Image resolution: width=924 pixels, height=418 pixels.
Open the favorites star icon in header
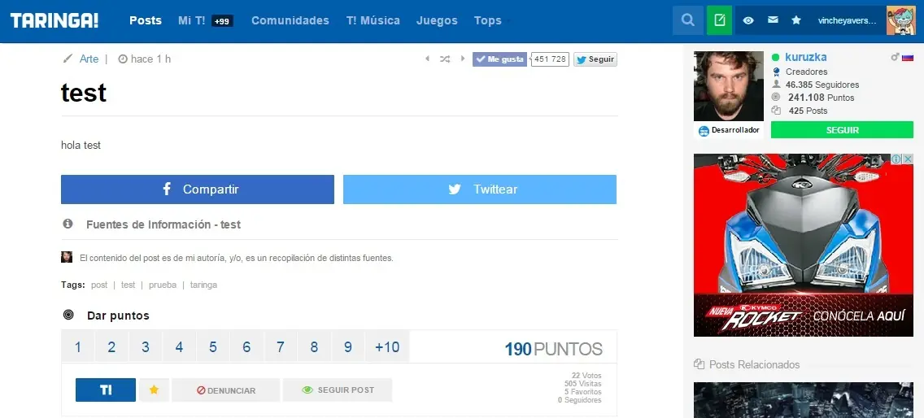pos(796,20)
